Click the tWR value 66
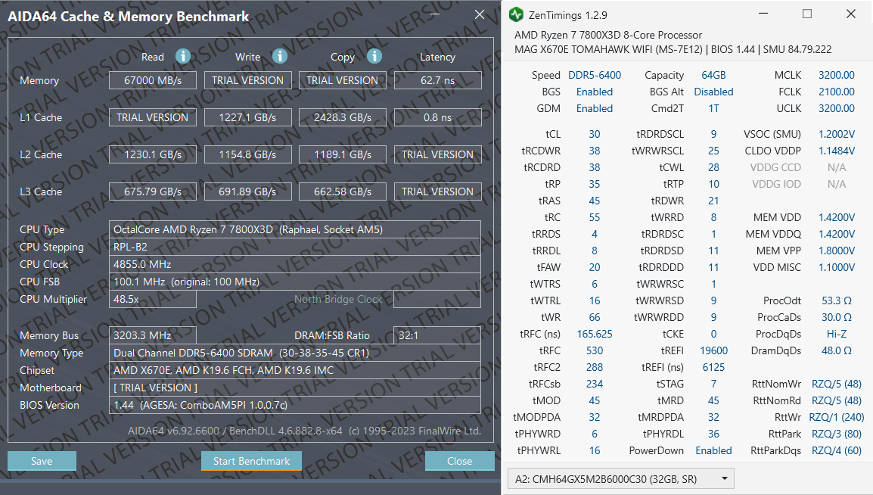 [595, 317]
